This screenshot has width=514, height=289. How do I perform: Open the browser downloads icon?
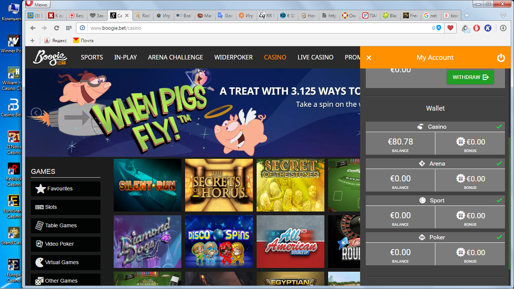503,28
